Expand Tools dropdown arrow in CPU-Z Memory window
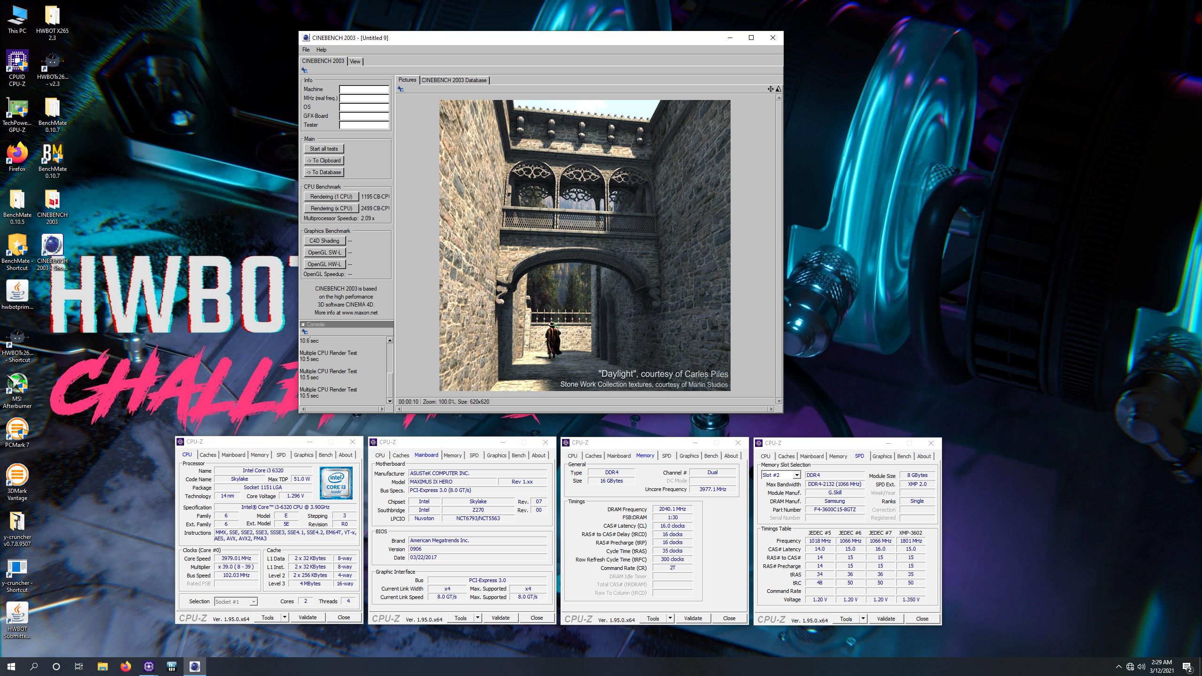 pyautogui.click(x=670, y=618)
